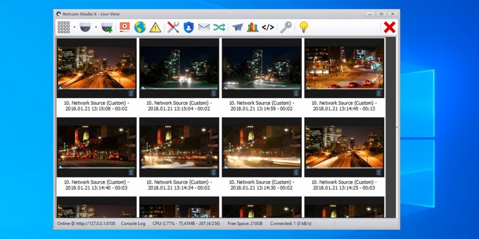
Task: Add a new camera source
Action: 107,28
